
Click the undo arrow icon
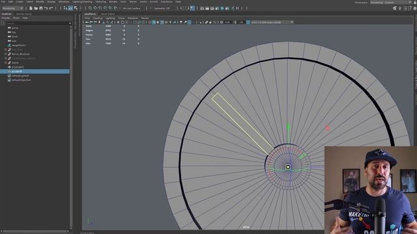point(46,8)
